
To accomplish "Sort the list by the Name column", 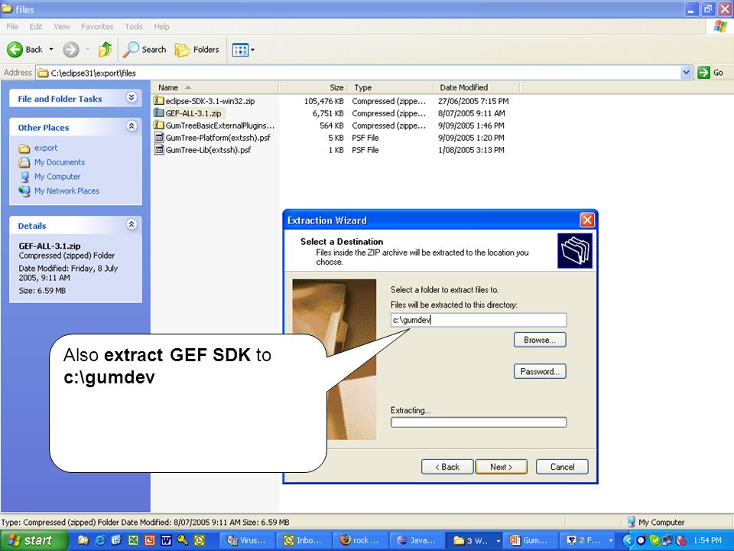I will [x=215, y=87].
